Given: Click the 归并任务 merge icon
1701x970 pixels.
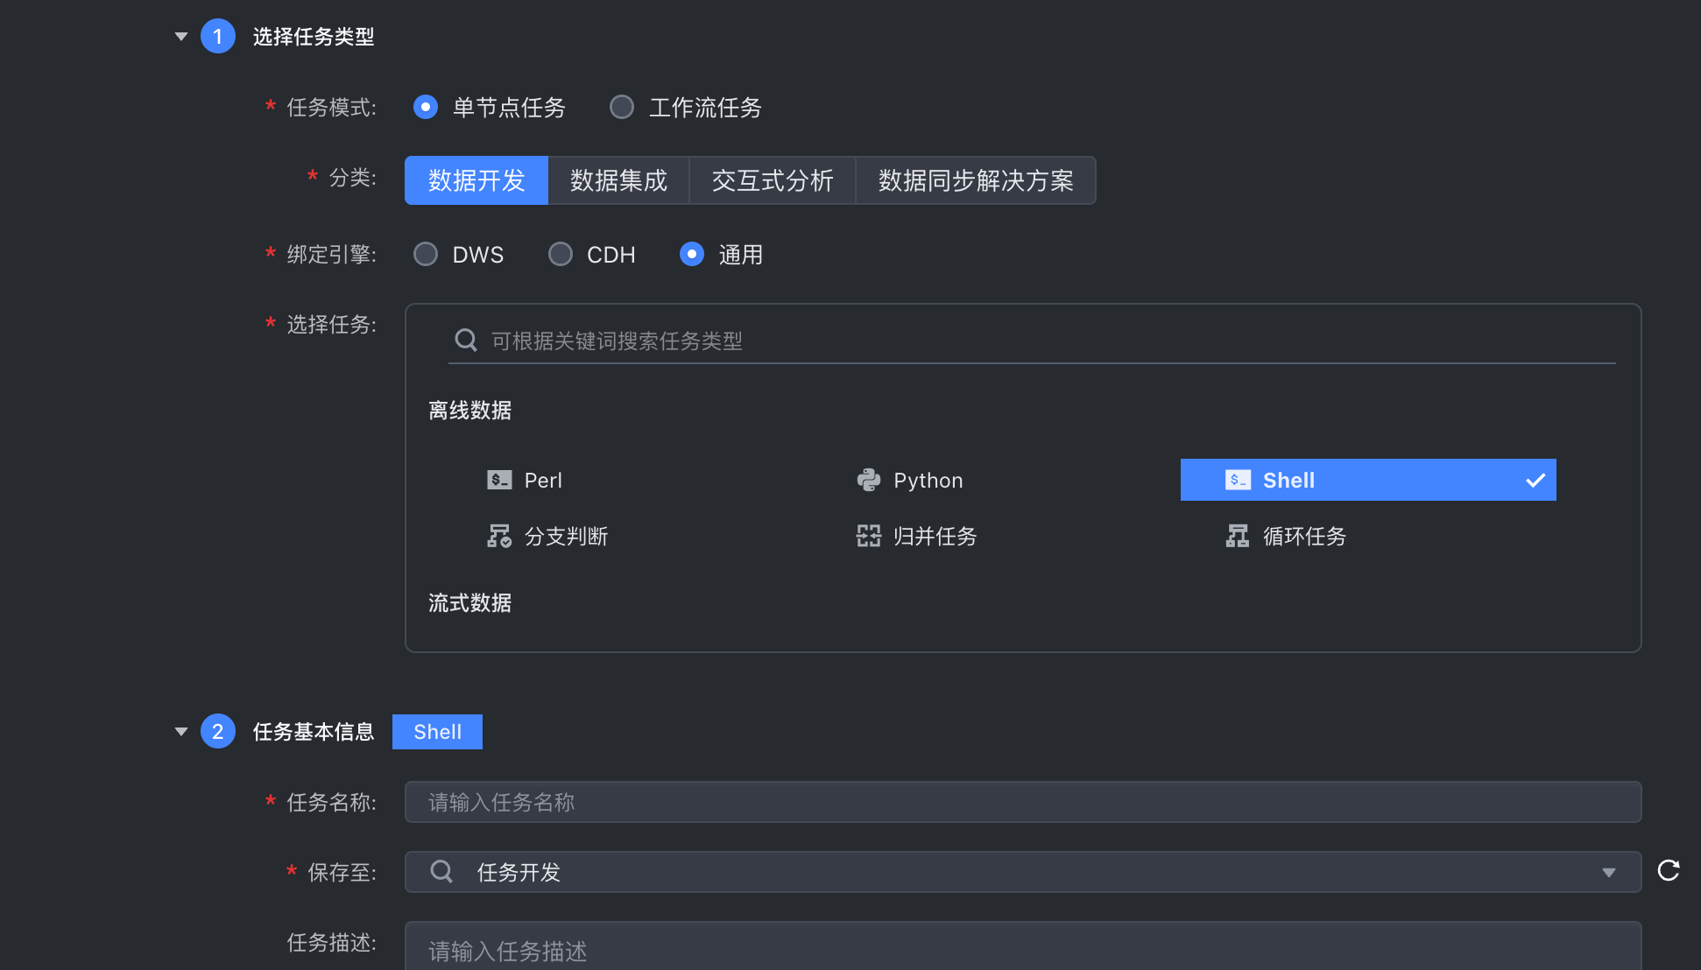Looking at the screenshot, I should [868, 536].
